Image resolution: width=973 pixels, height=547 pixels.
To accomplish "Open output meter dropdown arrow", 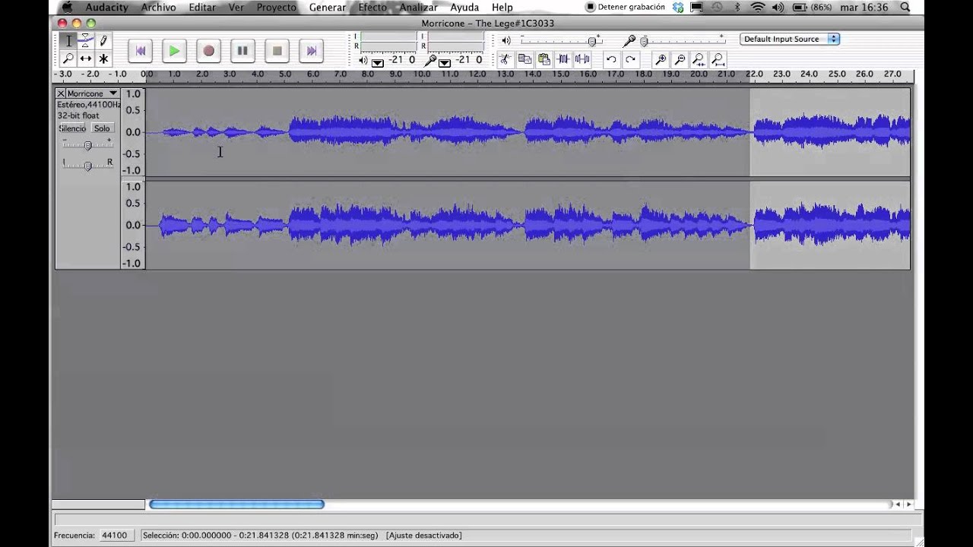I will click(x=378, y=62).
